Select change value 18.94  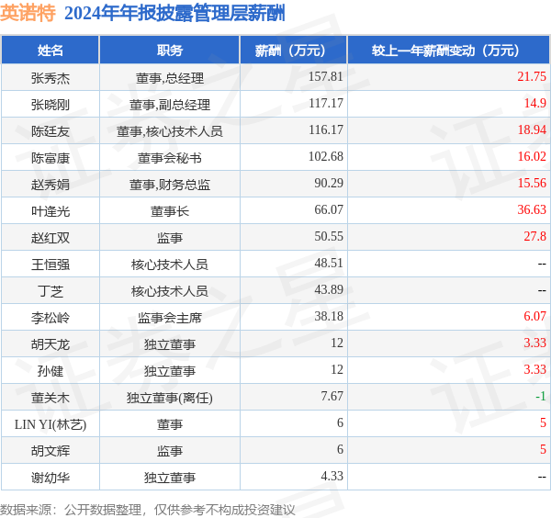532,129
